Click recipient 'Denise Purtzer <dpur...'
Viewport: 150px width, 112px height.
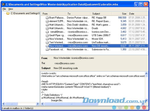[78, 18]
